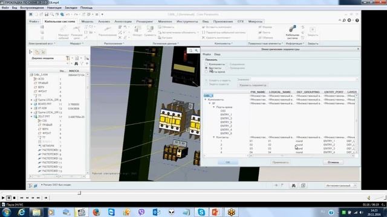Collapse the Контакты tree node in the dialog
Viewport: 387px width, 217px height.
pyautogui.click(x=213, y=137)
